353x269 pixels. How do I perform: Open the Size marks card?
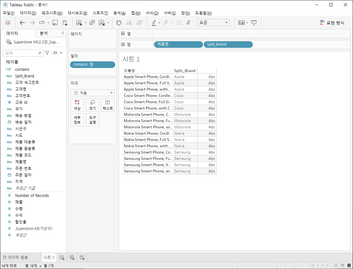pyautogui.click(x=93, y=105)
